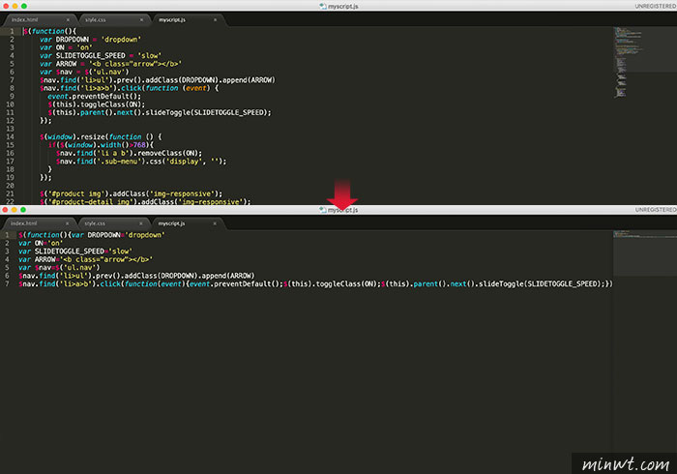This screenshot has height=474, width=677.
Task: Click line number 21 in top window gutter
Action: [x=10, y=193]
